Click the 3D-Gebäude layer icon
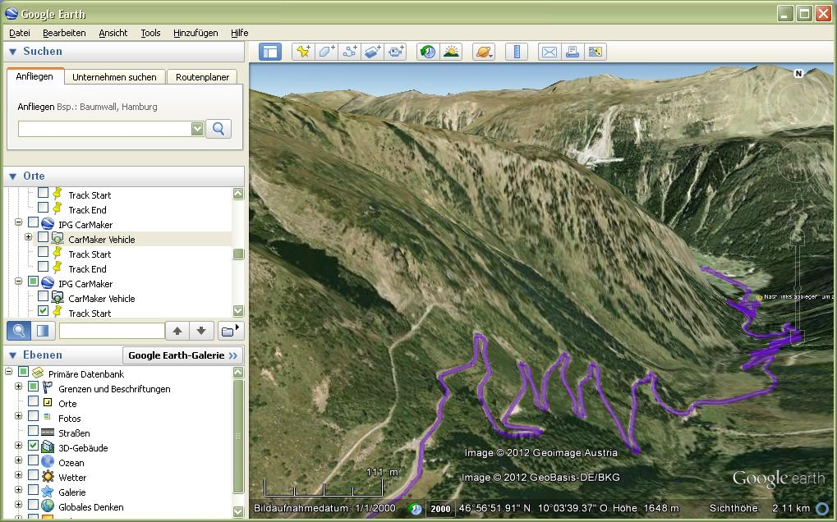The width and height of the screenshot is (837, 522). (x=48, y=446)
